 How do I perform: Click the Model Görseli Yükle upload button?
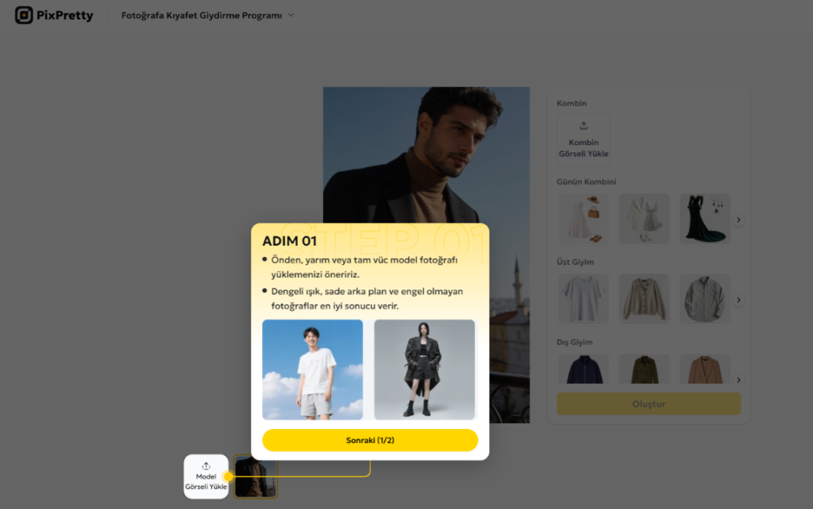[206, 476]
